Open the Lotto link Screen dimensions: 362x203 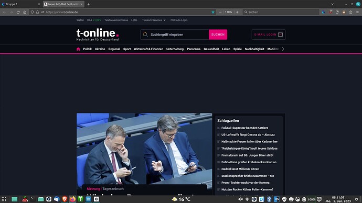[134, 20]
